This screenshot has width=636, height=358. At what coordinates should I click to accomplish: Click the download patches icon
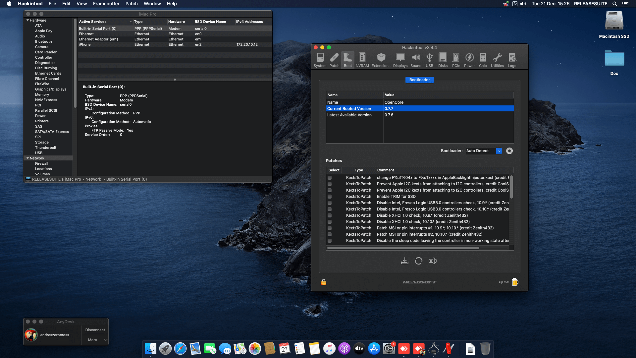[x=404, y=261]
